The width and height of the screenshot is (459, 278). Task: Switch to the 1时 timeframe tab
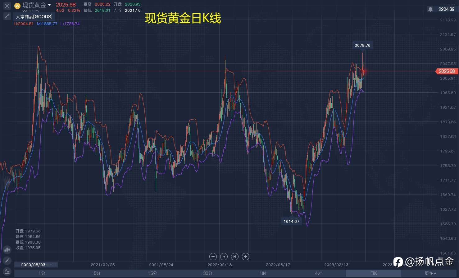[263, 273]
